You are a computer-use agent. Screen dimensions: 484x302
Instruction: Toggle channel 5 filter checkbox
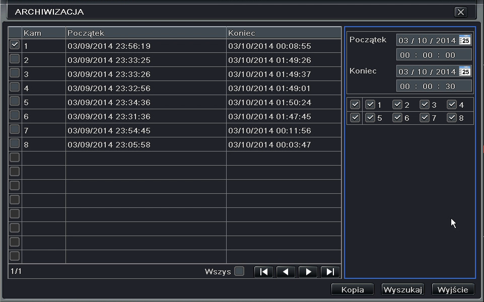[370, 118]
